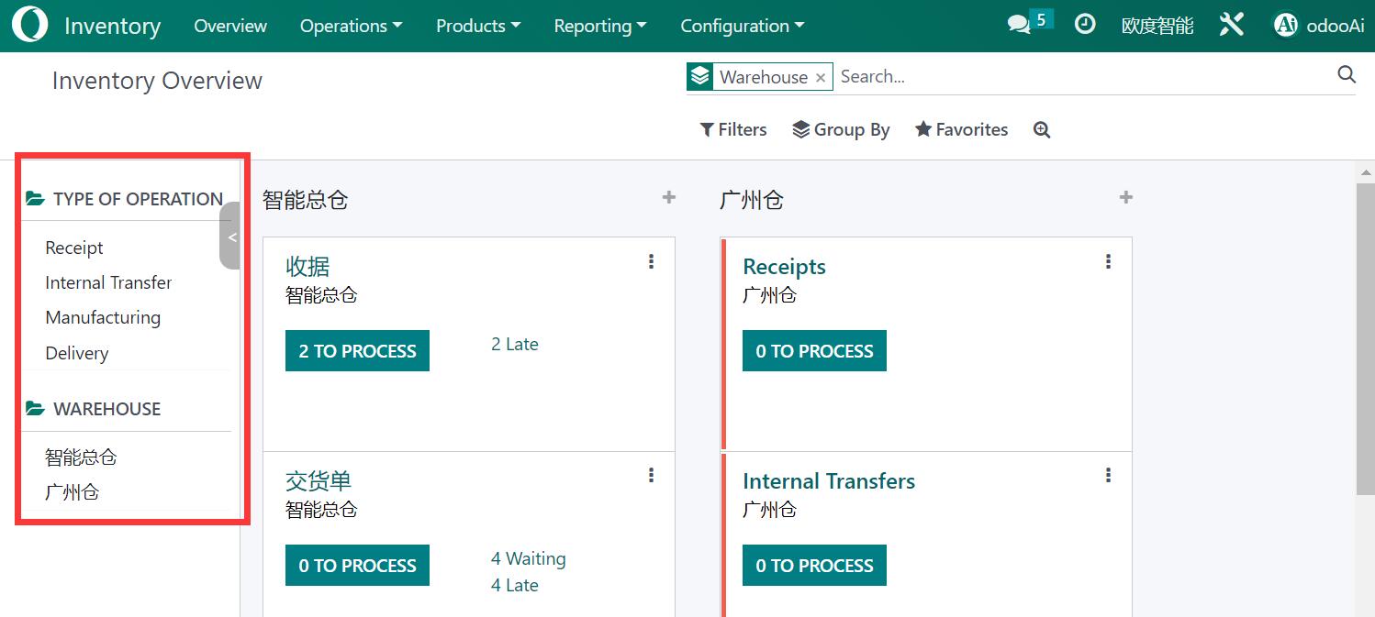1375x617 pixels.
Task: Open the Group By dropdown
Action: (x=841, y=129)
